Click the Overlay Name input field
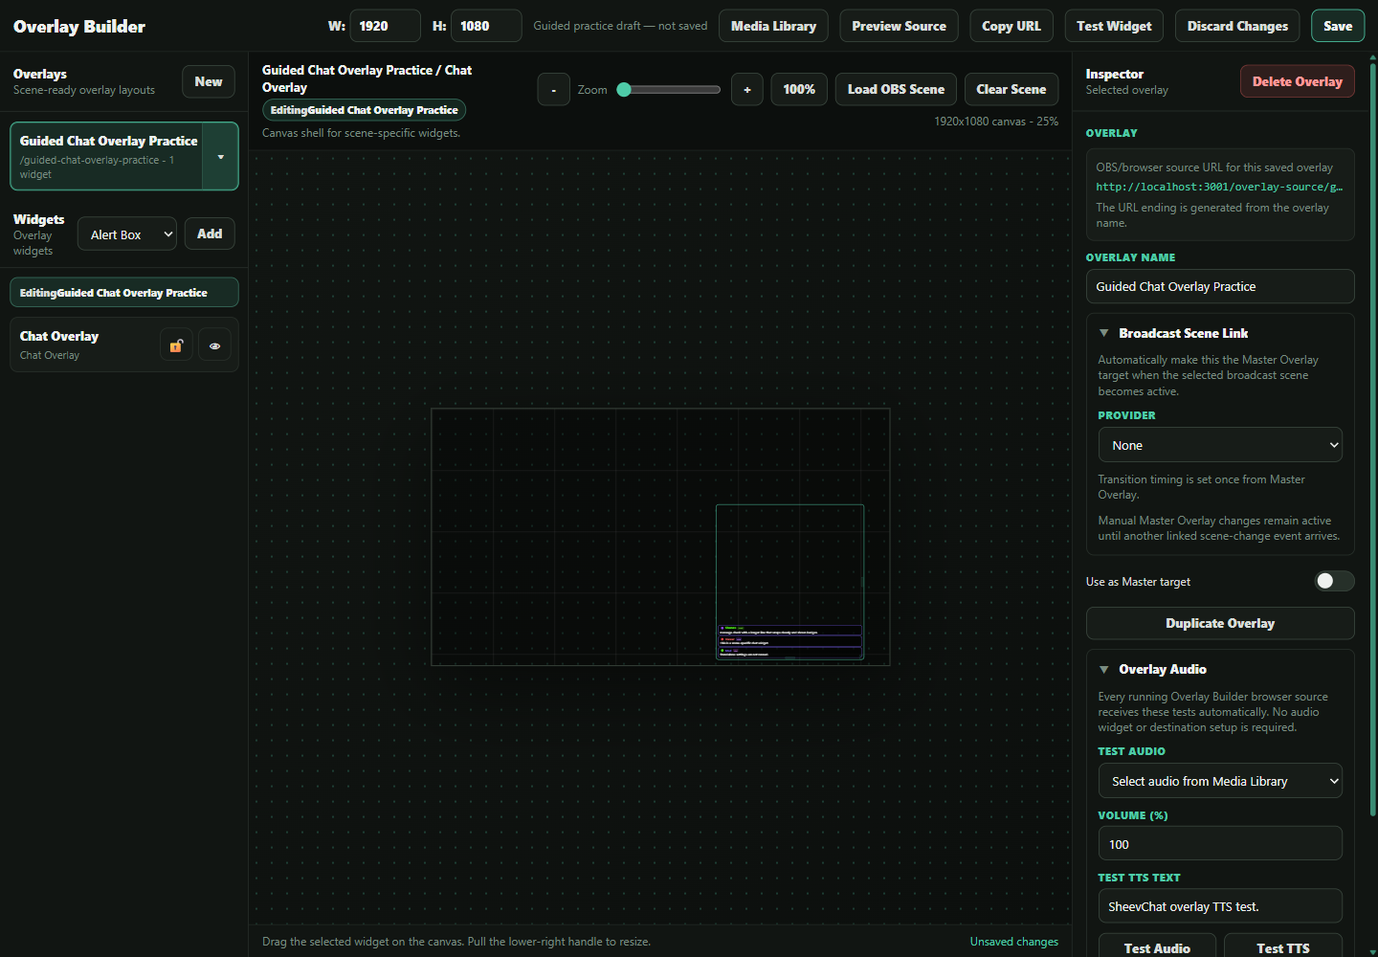Image resolution: width=1378 pixels, height=957 pixels. (1220, 286)
